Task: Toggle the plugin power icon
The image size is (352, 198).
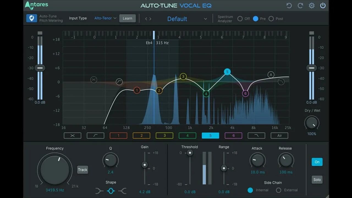Action: [x=323, y=5]
